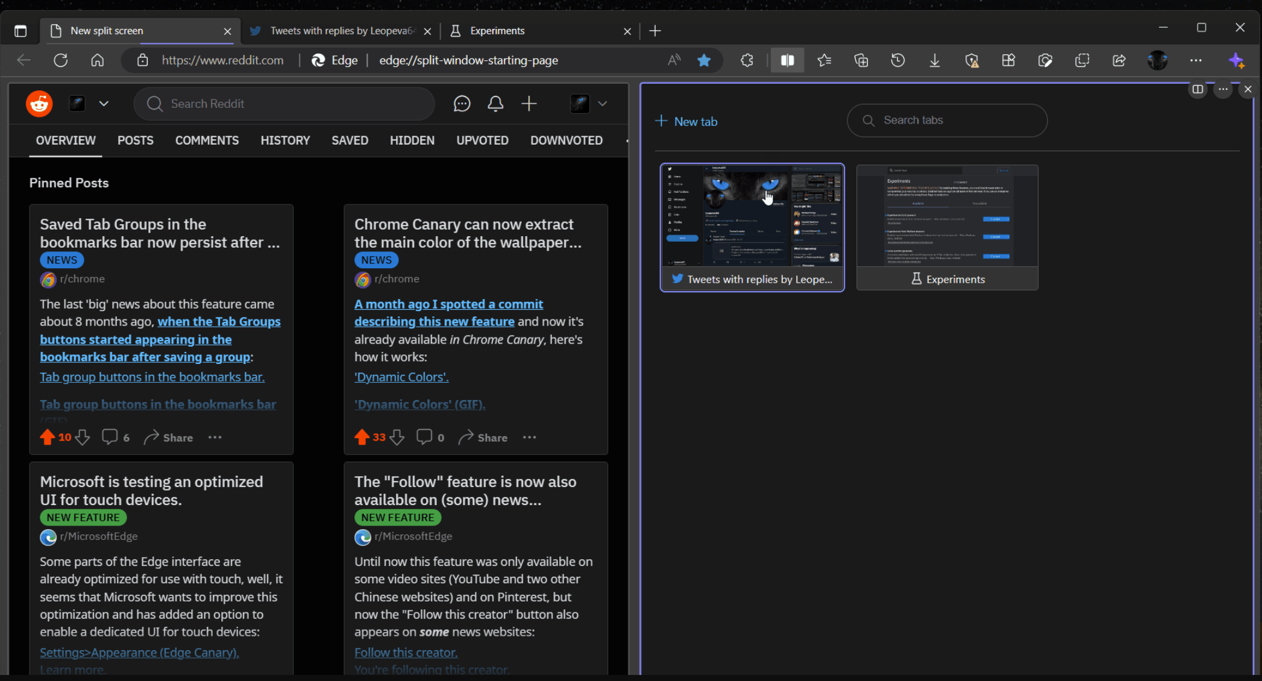
Task: Open more options on Chrome Canary post
Action: [x=529, y=438]
